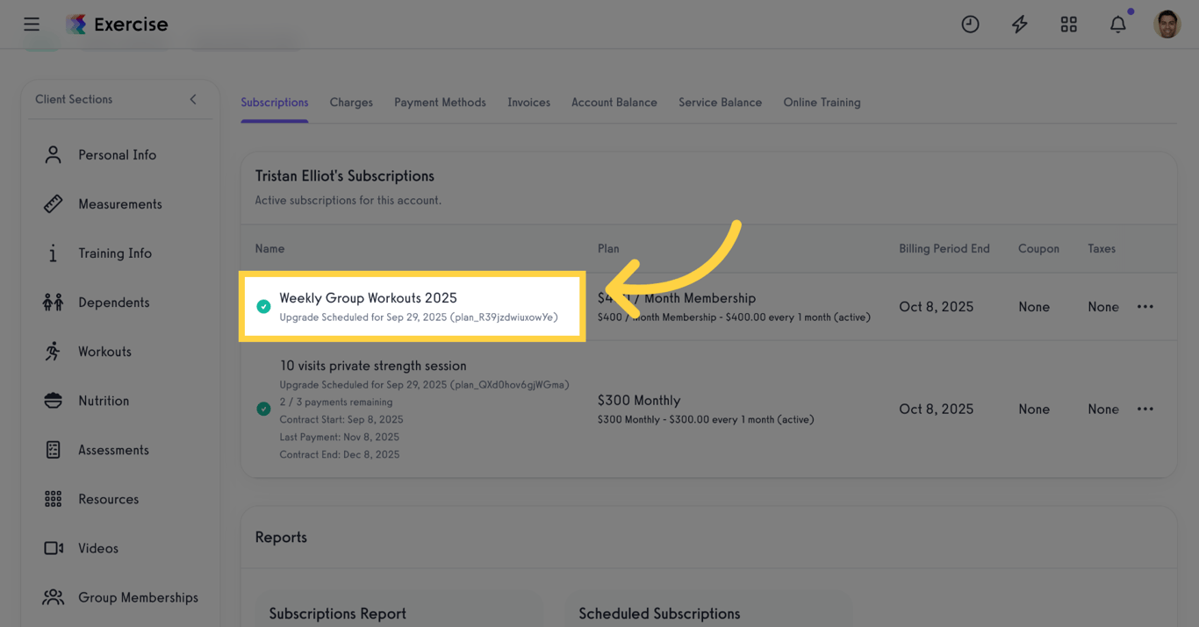Open the Subscriptions Report card
This screenshot has height=627, width=1199.
337,614
